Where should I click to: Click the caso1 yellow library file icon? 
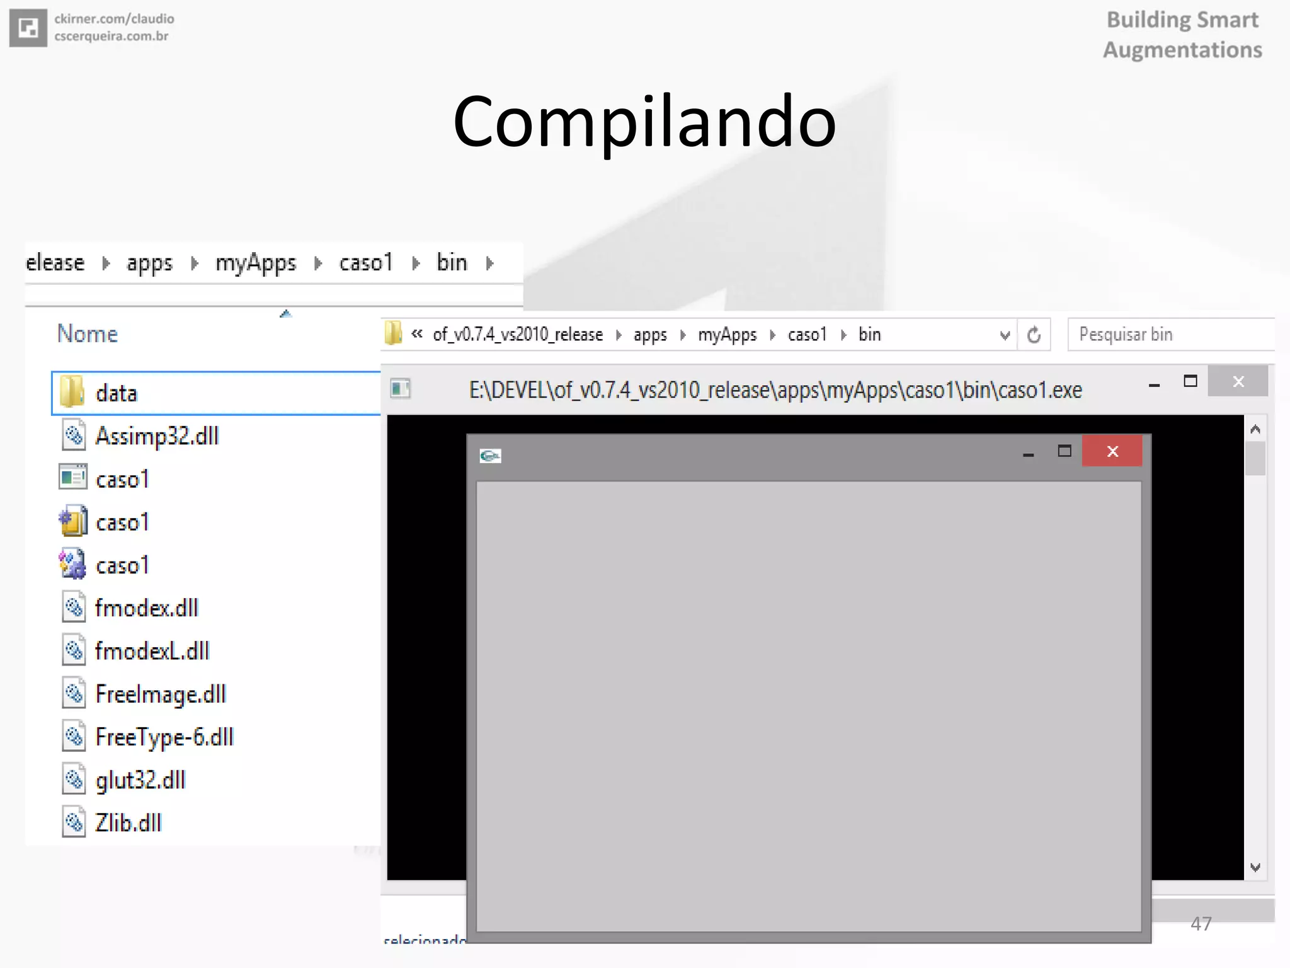(x=73, y=521)
